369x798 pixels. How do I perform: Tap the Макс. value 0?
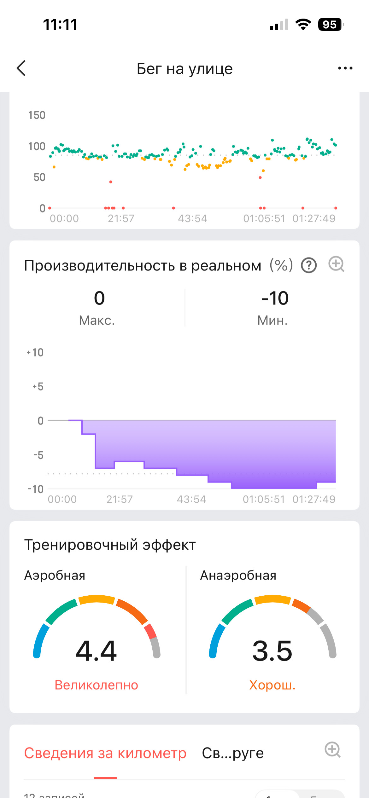click(x=99, y=298)
